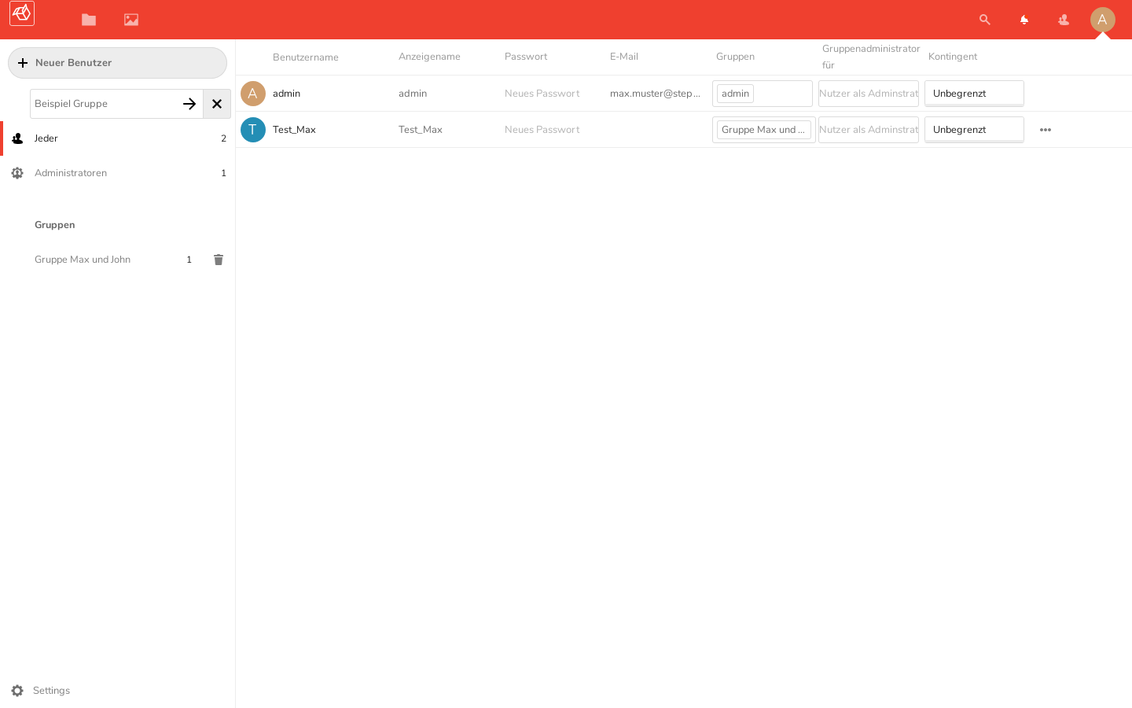Click the Gruppen column header
This screenshot has width=1132, height=708.
[x=735, y=57]
